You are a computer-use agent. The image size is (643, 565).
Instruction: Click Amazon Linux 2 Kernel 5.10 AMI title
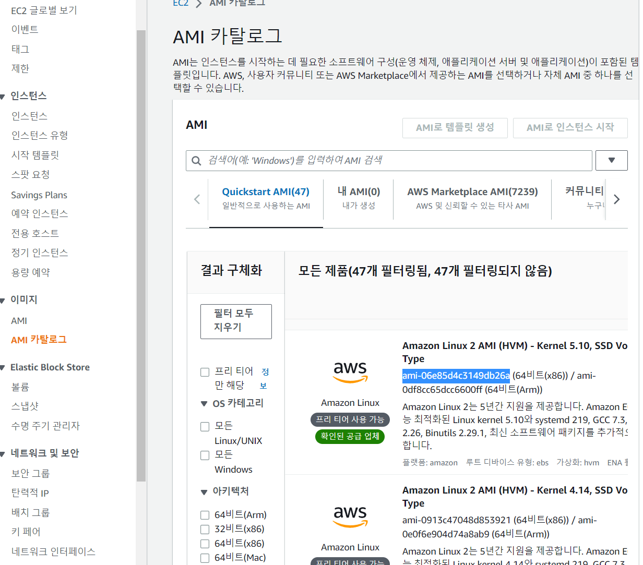[515, 352]
